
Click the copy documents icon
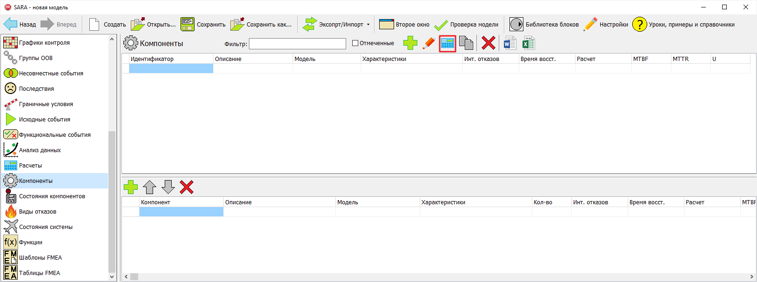pyautogui.click(x=466, y=43)
